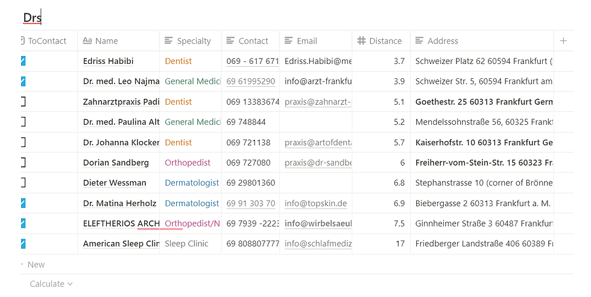Click the Address column text icon

(x=420, y=40)
